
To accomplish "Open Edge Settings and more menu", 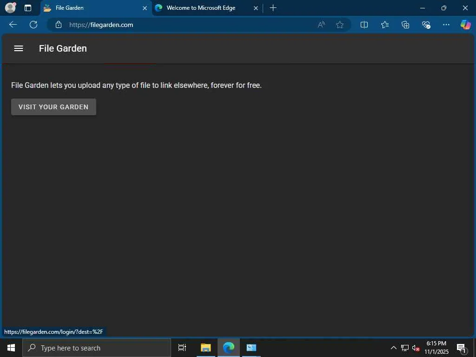I will pos(446,25).
